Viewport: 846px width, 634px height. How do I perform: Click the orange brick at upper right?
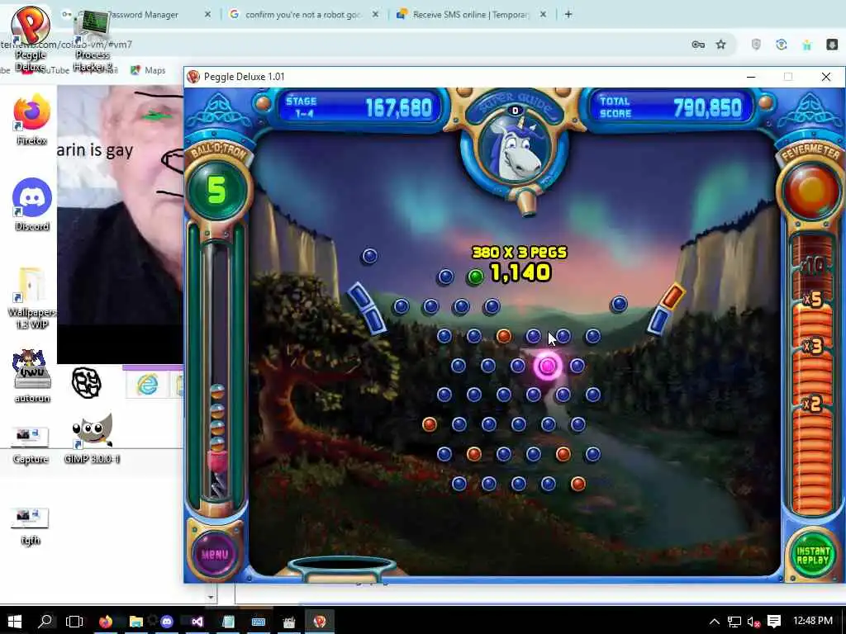pyautogui.click(x=673, y=297)
